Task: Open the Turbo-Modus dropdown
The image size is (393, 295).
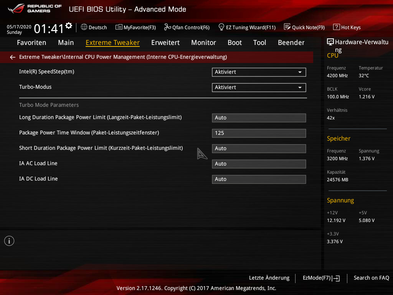Action: coord(259,87)
